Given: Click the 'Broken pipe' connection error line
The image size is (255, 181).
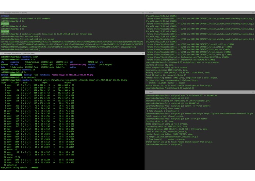Looking at the screenshot, I should click(x=47, y=34).
